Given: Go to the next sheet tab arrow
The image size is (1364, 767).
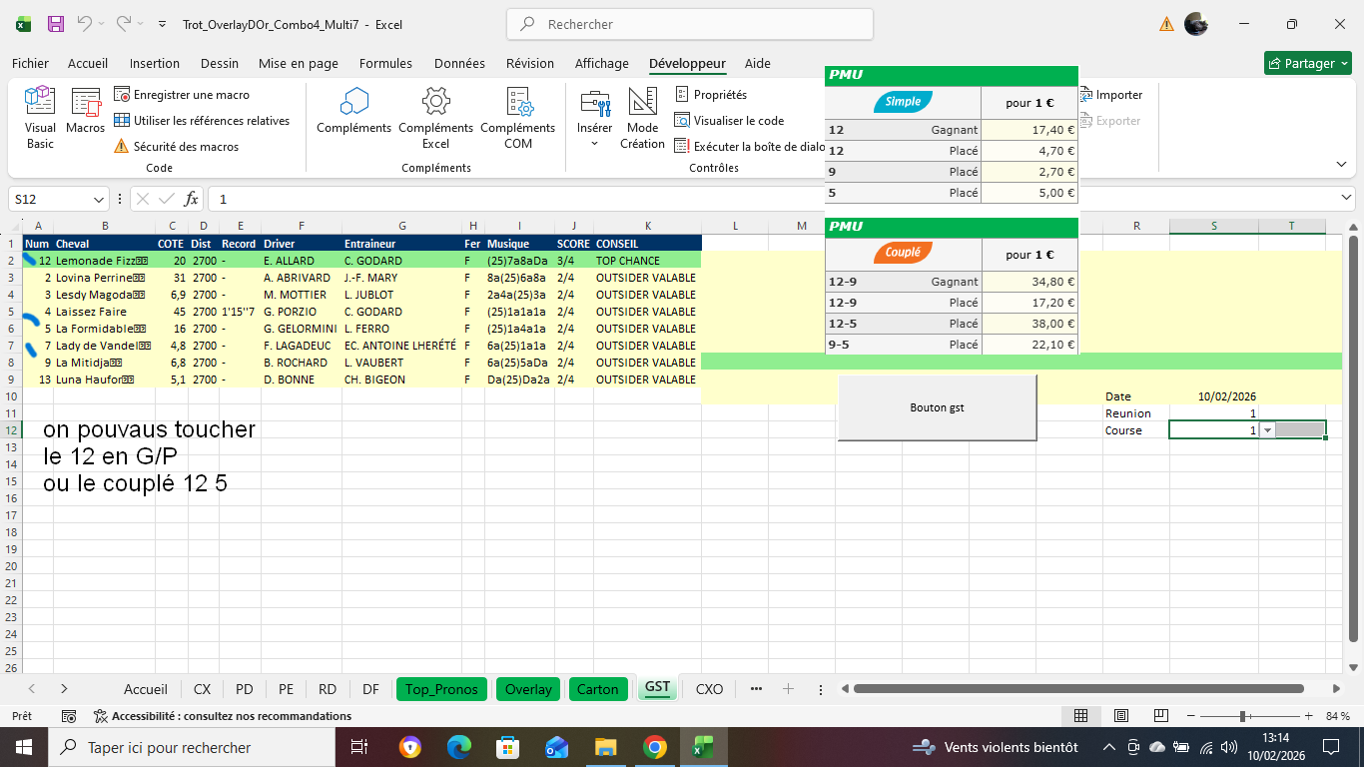Looking at the screenshot, I should (64, 689).
